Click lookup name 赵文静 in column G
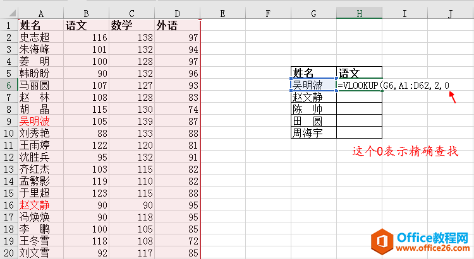Viewport: 474px width, 259px height. click(313, 97)
